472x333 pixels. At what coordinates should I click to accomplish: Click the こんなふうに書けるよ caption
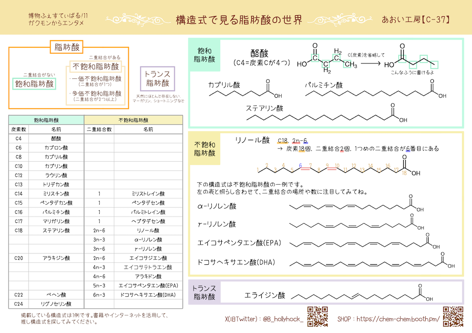point(412,73)
